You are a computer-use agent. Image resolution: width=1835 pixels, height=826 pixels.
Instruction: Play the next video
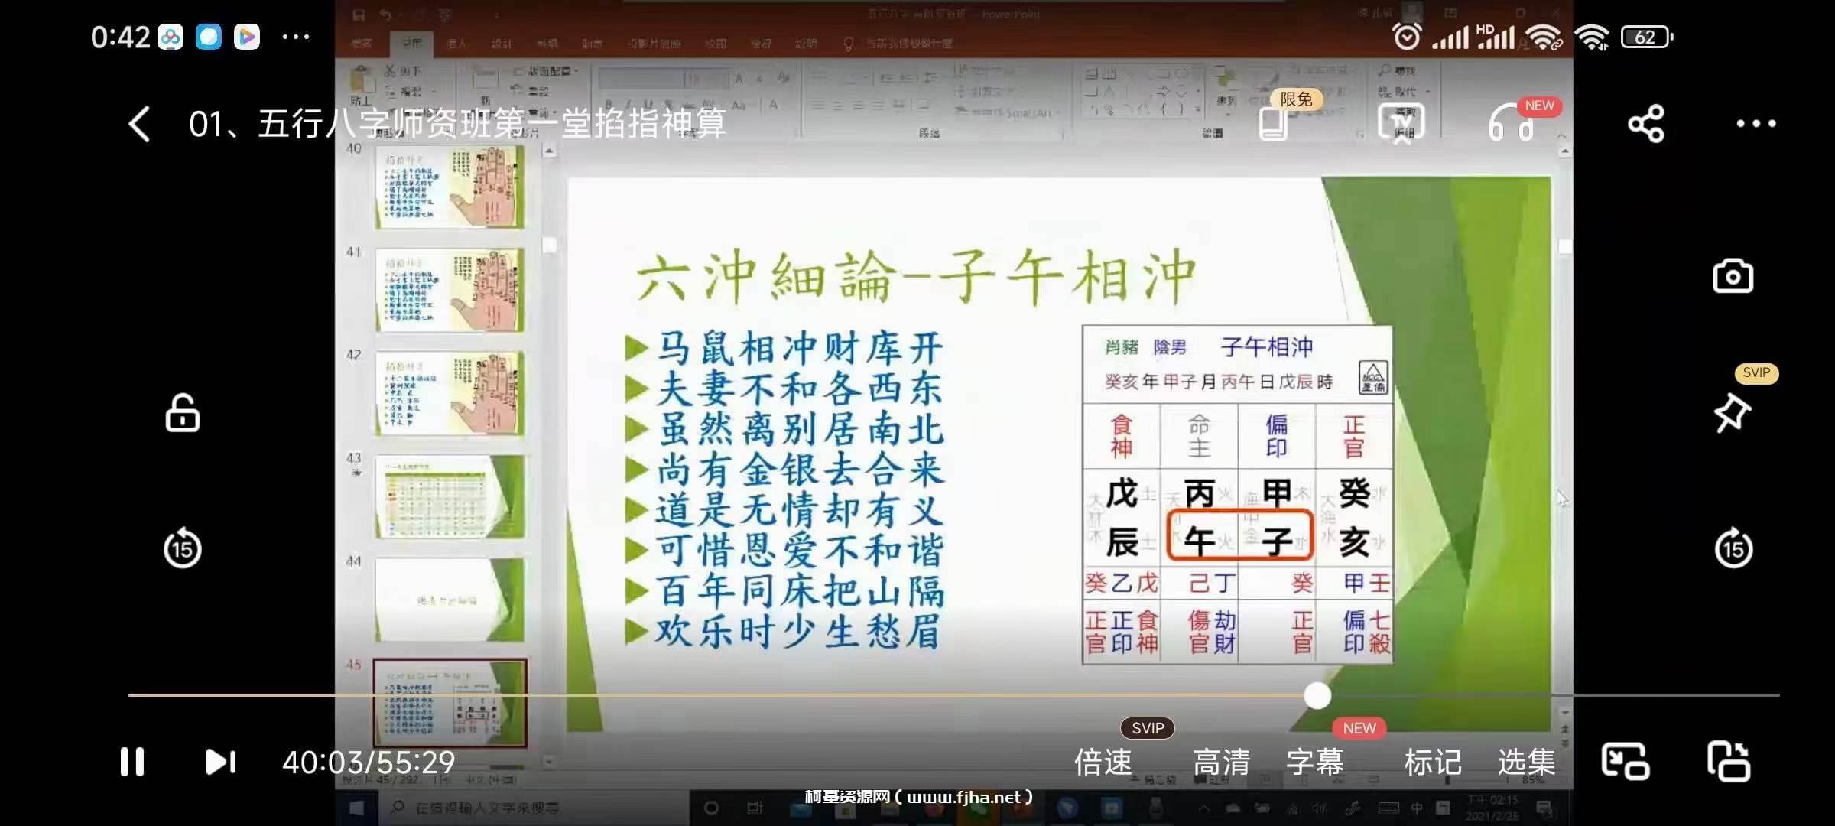coord(221,762)
